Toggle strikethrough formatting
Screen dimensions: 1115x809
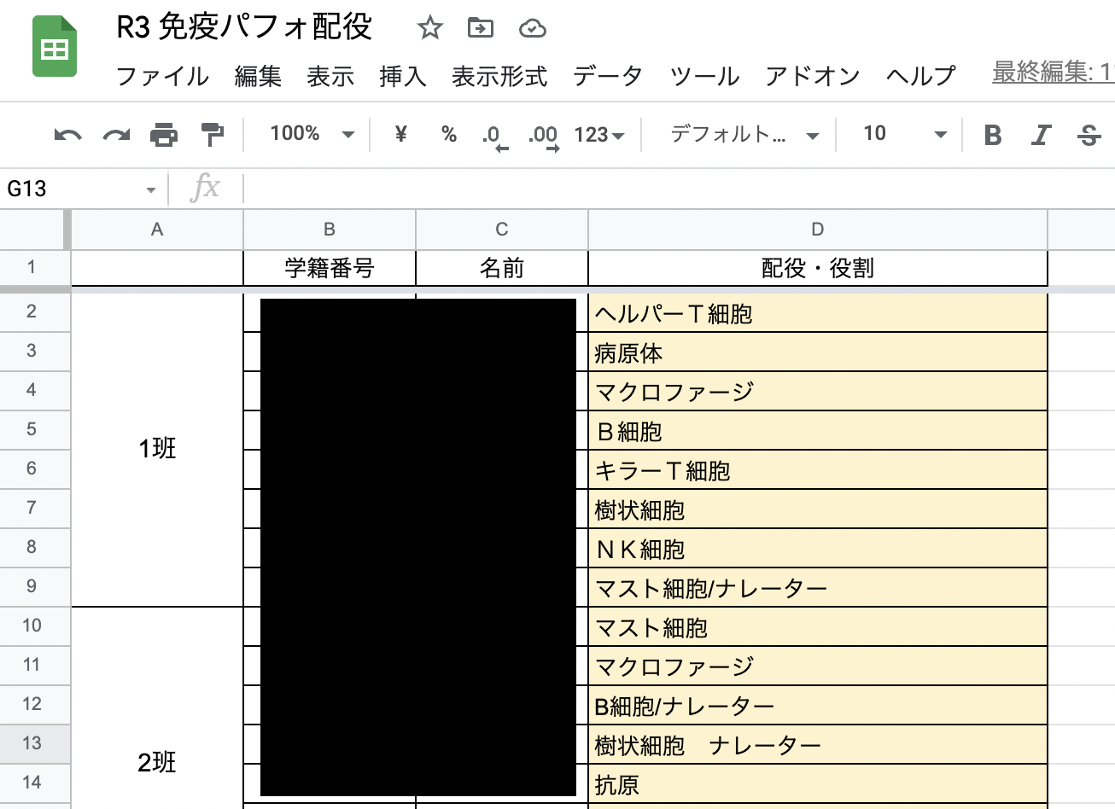pos(1089,135)
